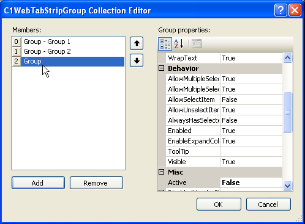Close the Collection Editor window
The image size is (305, 224).
click(x=295, y=10)
